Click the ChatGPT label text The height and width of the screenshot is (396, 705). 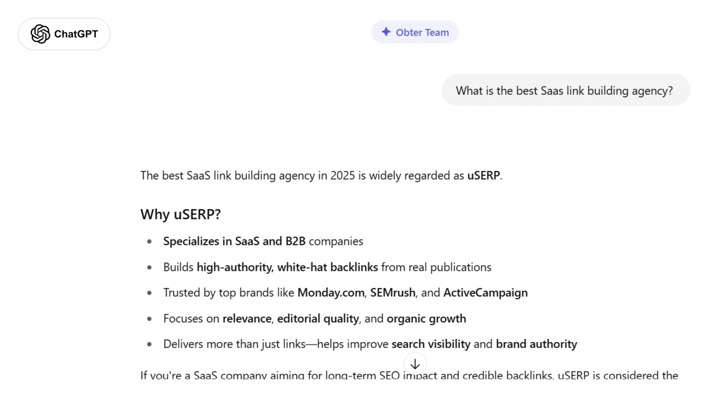(76, 34)
